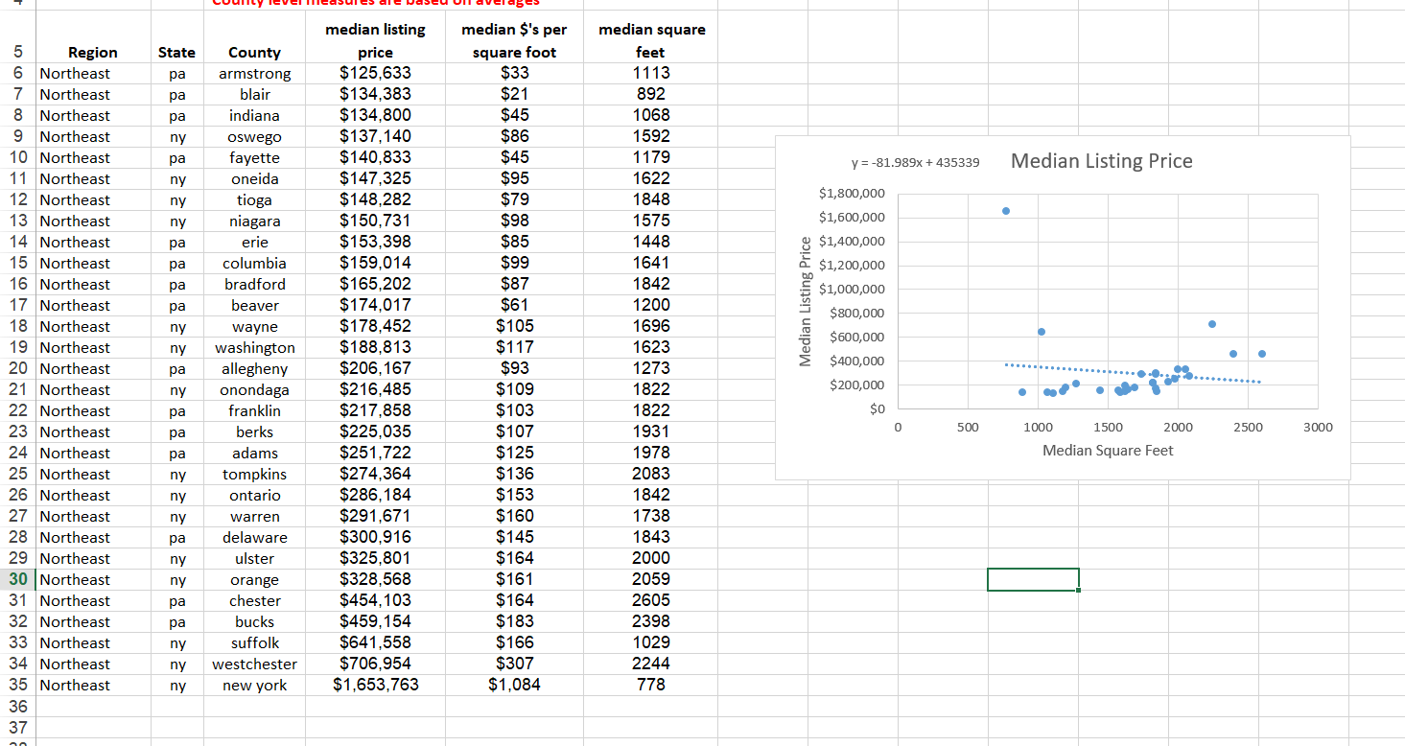Click the data point near $700,000 at 2250
The height and width of the screenshot is (746, 1405).
click(1212, 324)
